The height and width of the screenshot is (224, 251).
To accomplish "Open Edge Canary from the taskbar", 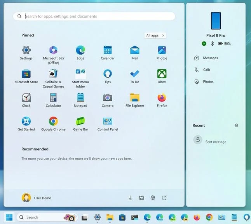I will click(185, 217).
